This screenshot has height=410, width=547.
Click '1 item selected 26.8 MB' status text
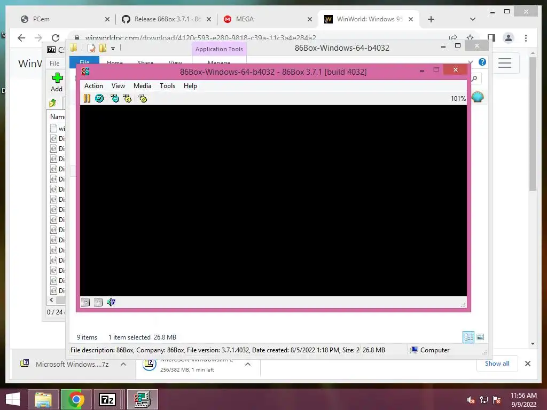point(142,337)
